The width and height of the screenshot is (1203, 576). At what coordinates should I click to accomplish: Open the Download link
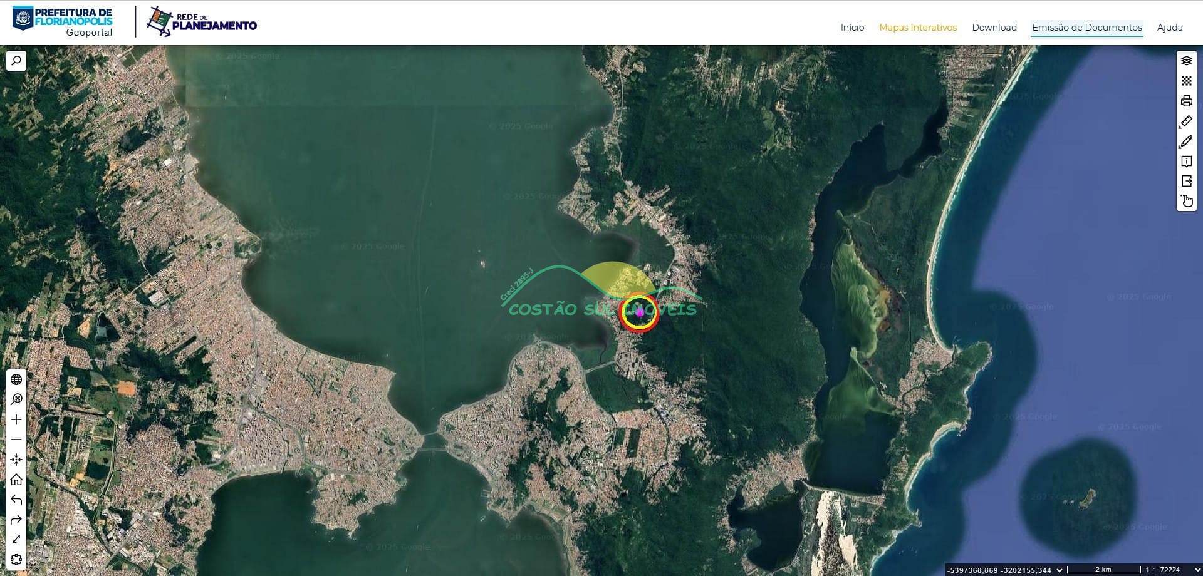tap(994, 28)
